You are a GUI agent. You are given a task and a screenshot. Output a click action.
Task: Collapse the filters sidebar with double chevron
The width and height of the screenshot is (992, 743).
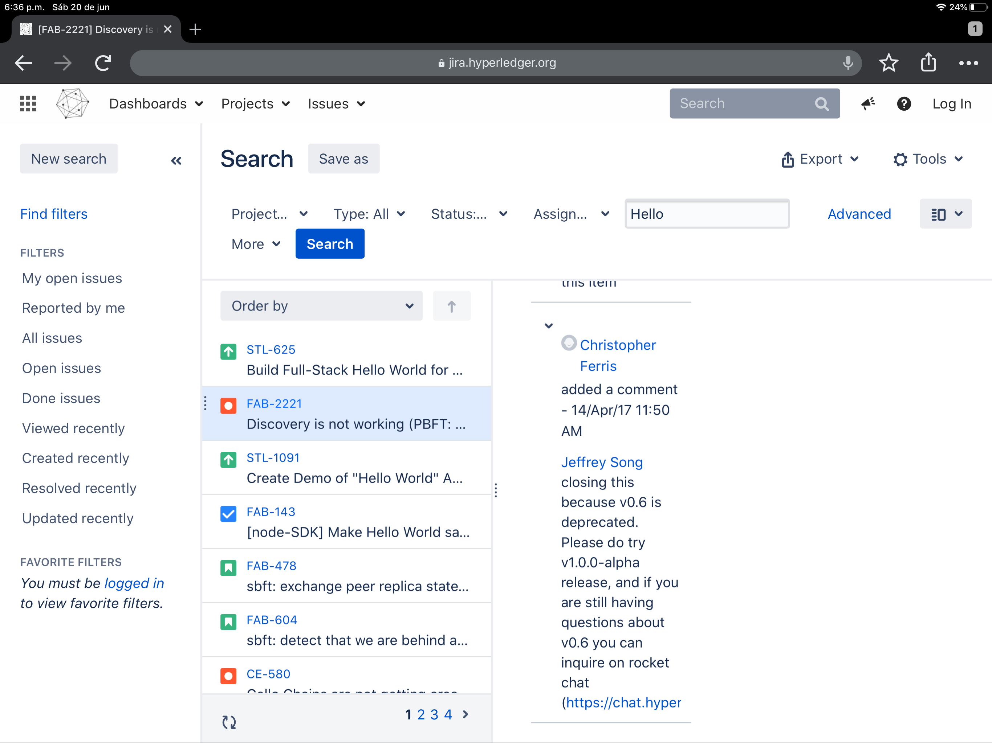[x=176, y=160]
